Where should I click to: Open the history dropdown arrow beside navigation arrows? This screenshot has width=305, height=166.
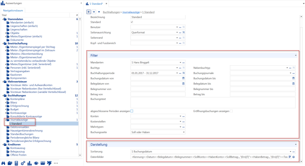[x=99, y=12]
